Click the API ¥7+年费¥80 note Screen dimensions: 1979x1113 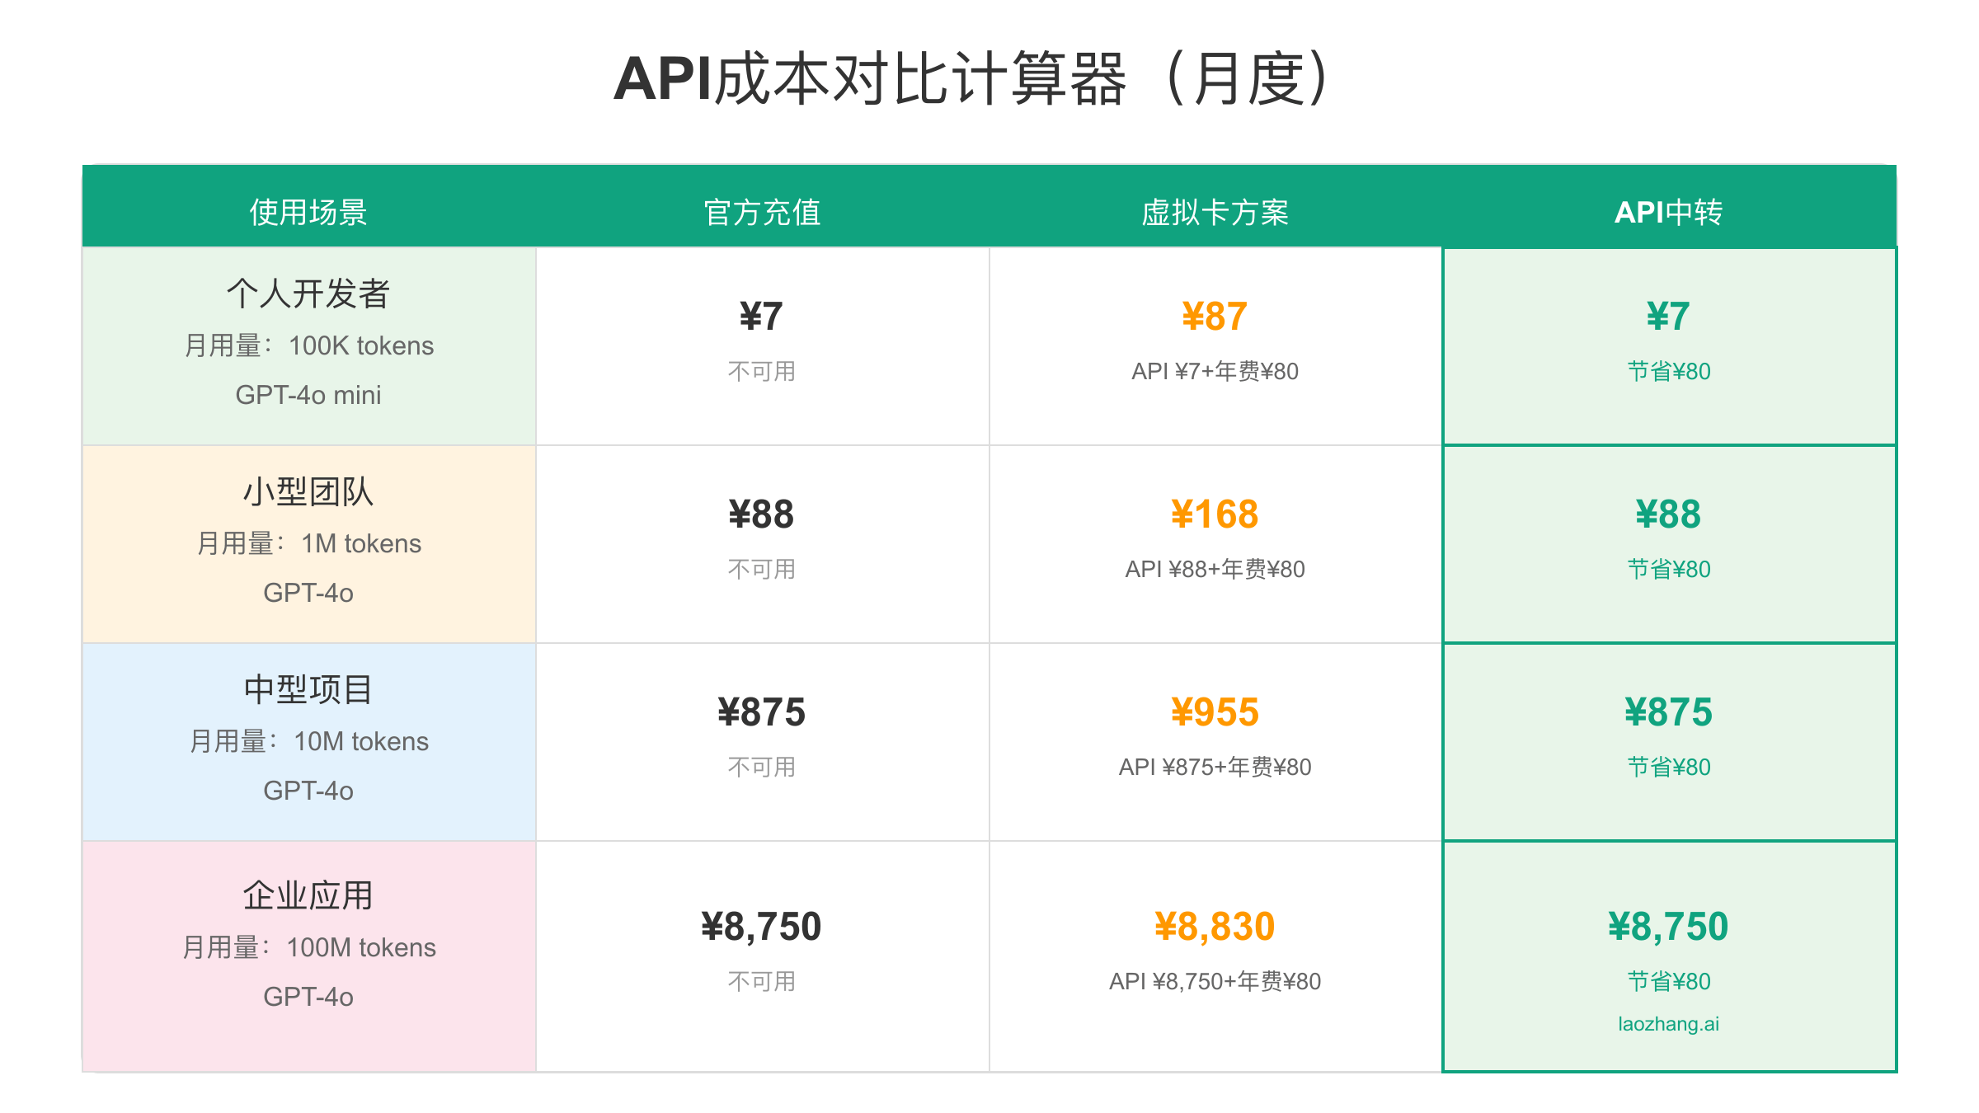click(1215, 372)
